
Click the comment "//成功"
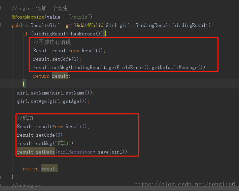pyautogui.click(x=25, y=118)
